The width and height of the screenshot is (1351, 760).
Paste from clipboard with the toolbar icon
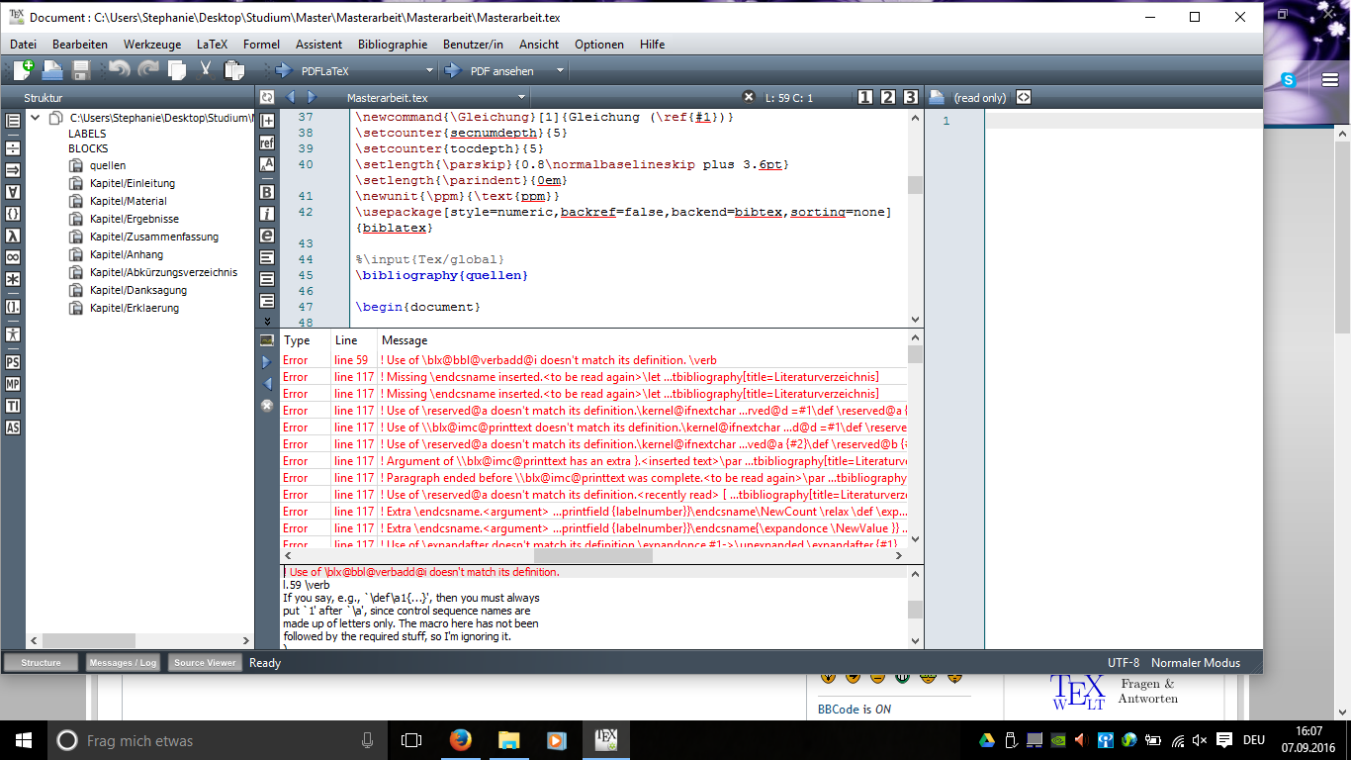click(x=234, y=70)
